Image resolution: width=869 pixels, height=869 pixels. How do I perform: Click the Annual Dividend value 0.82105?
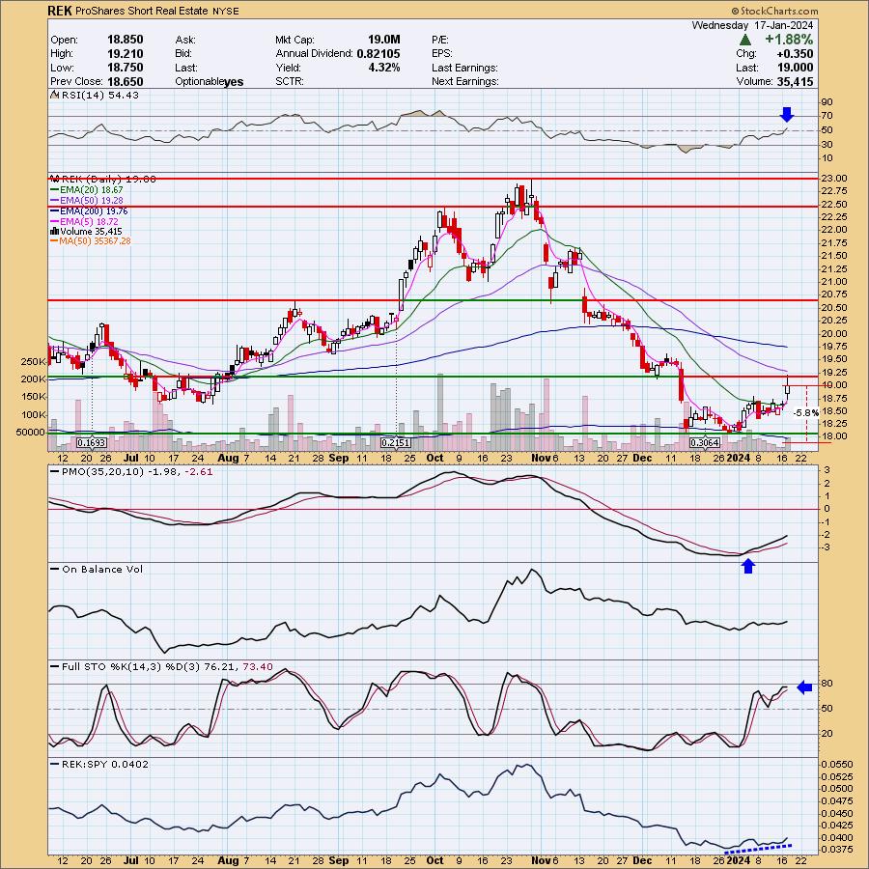coord(378,53)
